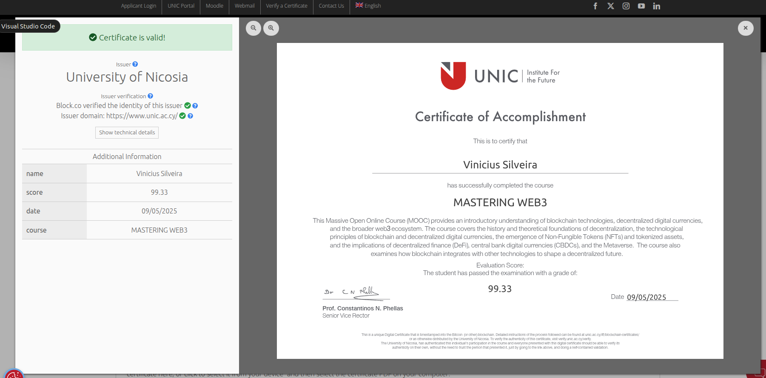
Task: Open the Instagram social icon
Action: pos(626,6)
